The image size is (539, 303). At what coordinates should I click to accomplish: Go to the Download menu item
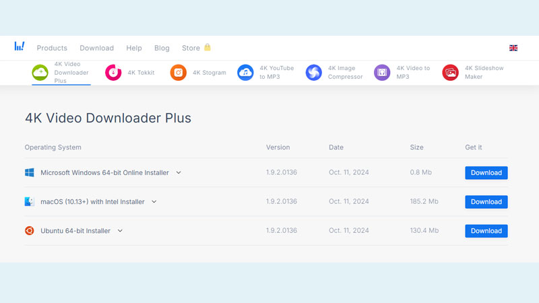point(96,48)
